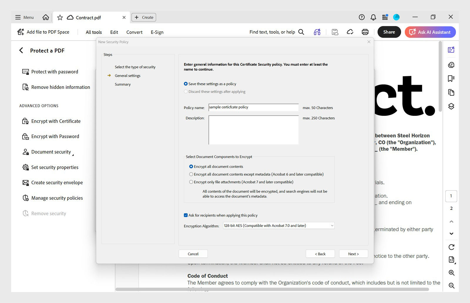
Task: Click Find text, tools, or help
Action: coord(272,32)
